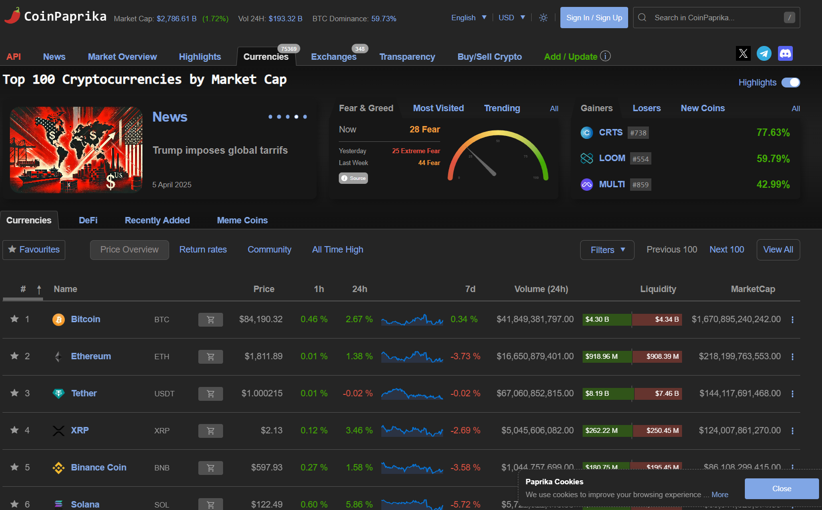
Task: Open the English language dropdown
Action: [469, 18]
